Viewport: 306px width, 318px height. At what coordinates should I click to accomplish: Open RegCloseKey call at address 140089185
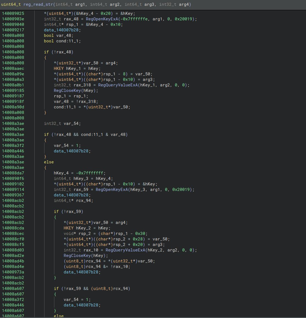coord(67,91)
